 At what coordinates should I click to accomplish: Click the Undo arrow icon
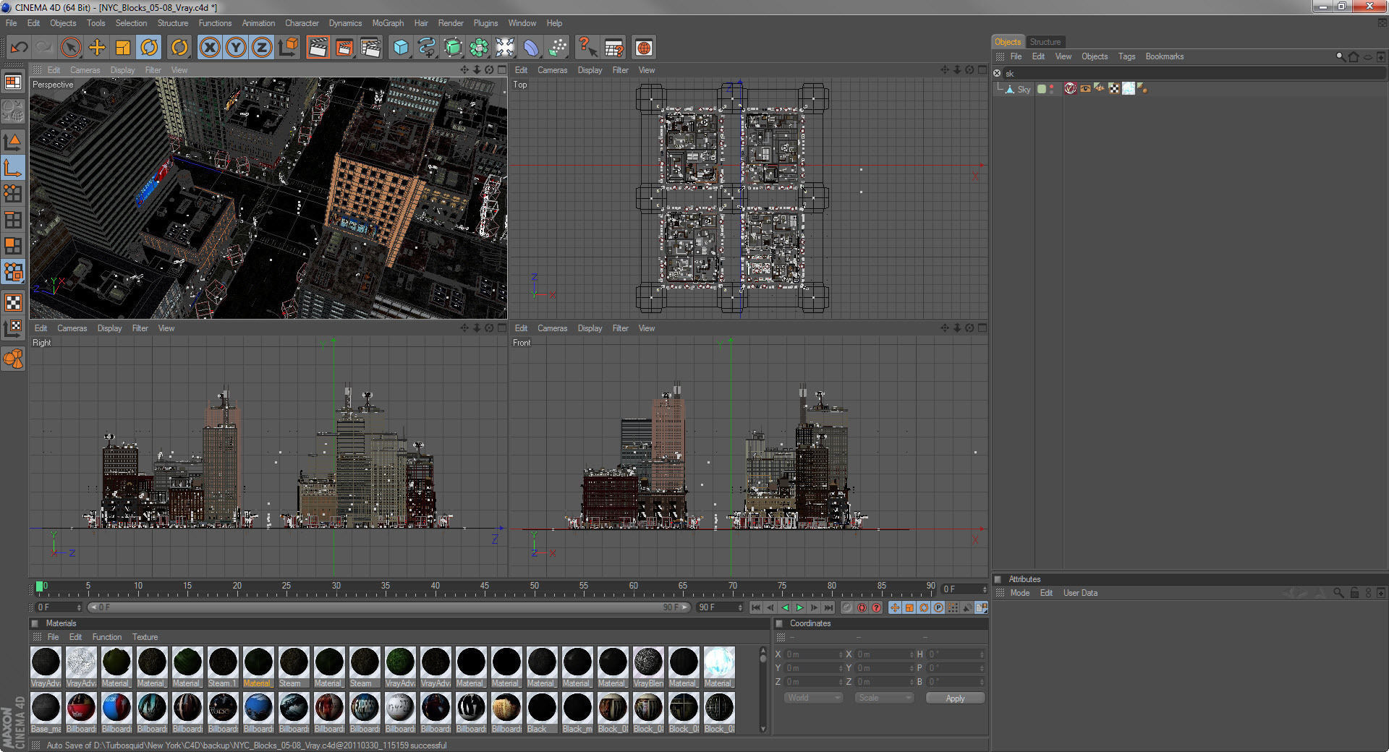coord(20,48)
